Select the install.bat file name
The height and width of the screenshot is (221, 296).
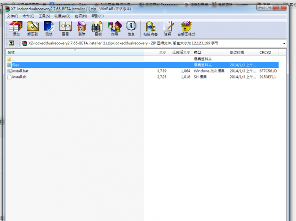click(20, 71)
